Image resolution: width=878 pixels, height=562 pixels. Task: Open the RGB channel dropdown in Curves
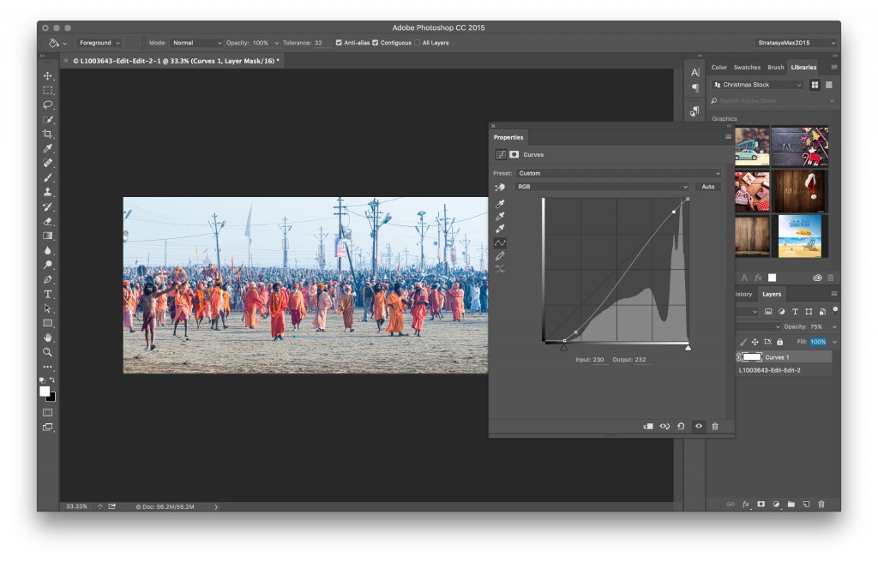tap(600, 187)
